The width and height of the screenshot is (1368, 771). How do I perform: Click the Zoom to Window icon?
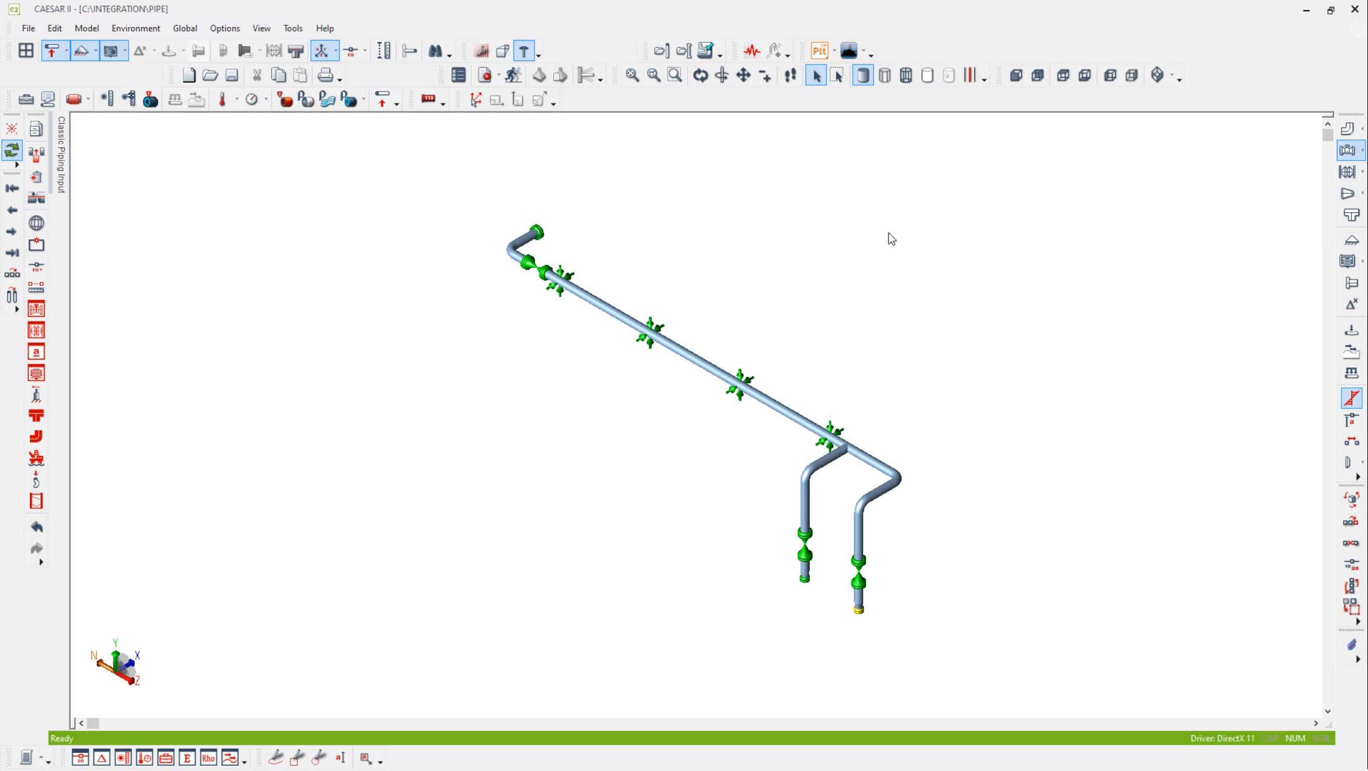click(x=675, y=75)
